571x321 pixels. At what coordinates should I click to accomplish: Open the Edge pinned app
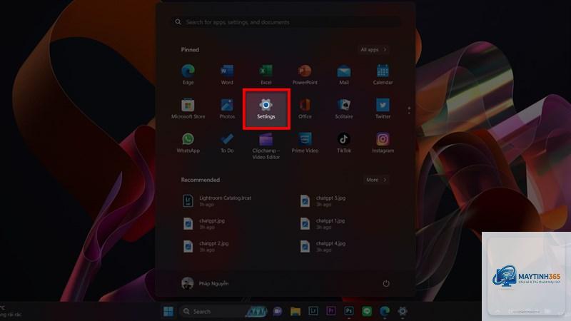click(188, 74)
